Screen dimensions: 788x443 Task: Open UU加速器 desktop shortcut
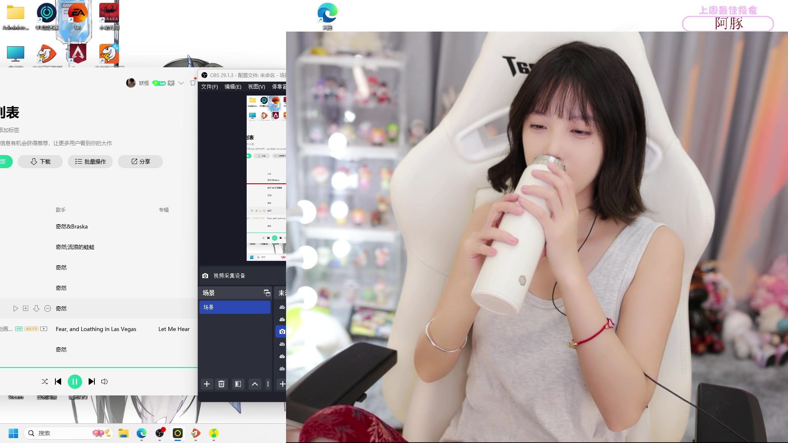(x=47, y=17)
